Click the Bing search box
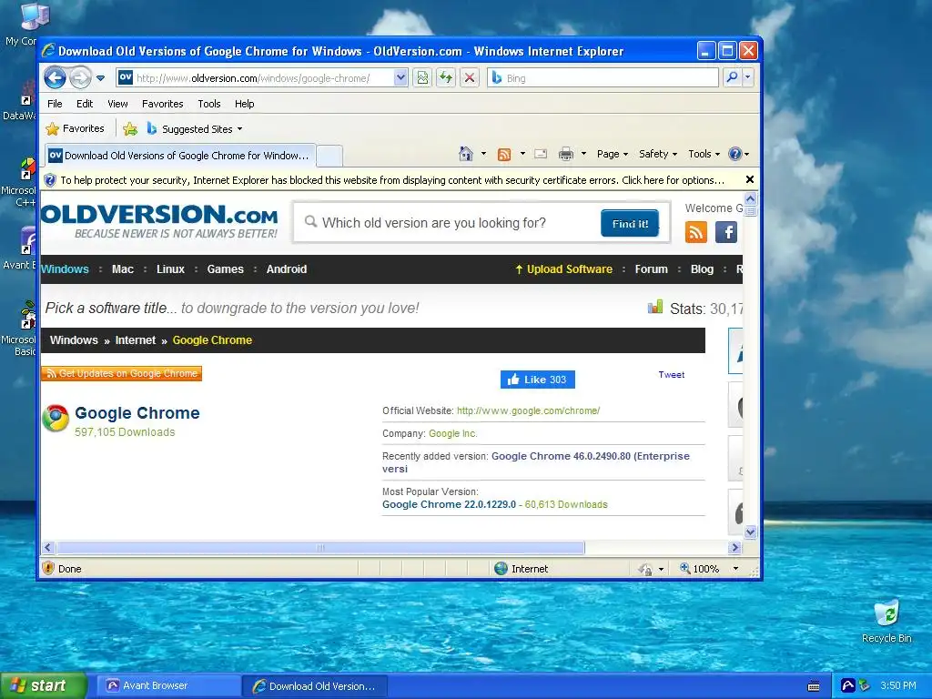The image size is (932, 699). click(603, 78)
